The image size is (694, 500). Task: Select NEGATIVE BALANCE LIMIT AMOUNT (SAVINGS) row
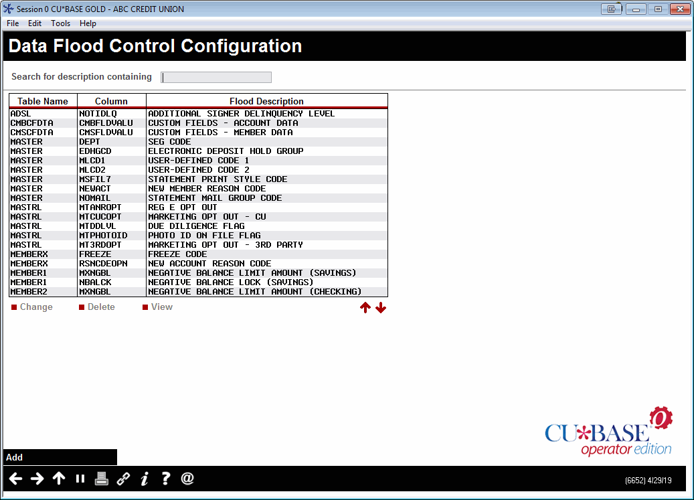point(198,273)
